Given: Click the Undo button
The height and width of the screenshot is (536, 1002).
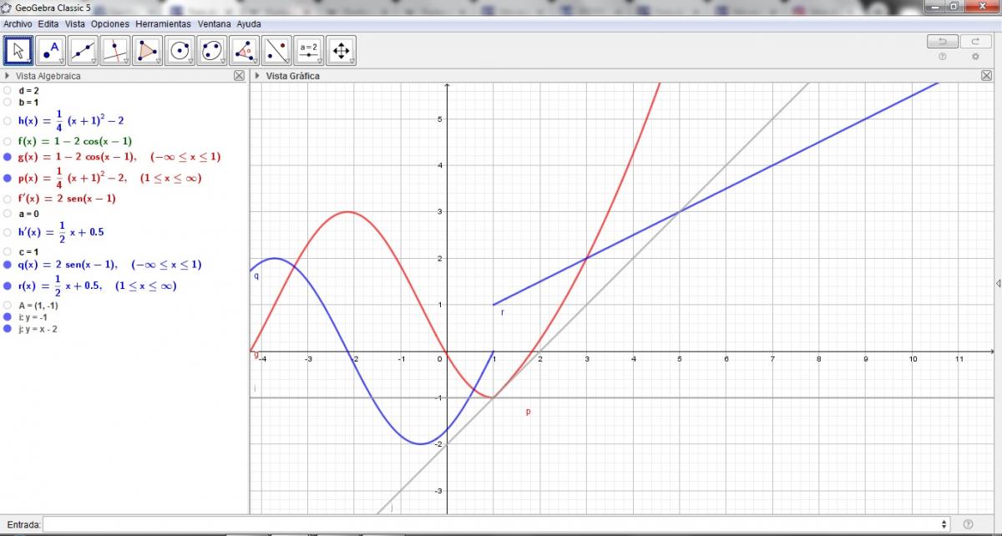Looking at the screenshot, I should pyautogui.click(x=943, y=42).
